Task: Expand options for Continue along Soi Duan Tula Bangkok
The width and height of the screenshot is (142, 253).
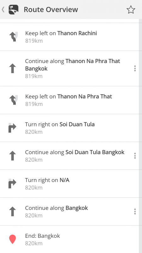Action: 135,156
